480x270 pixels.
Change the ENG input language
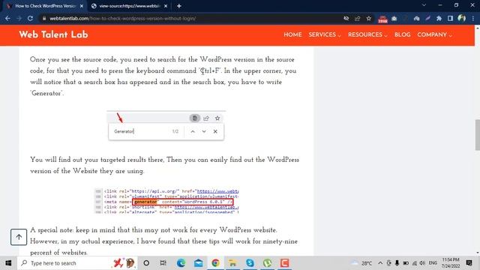pos(433,263)
